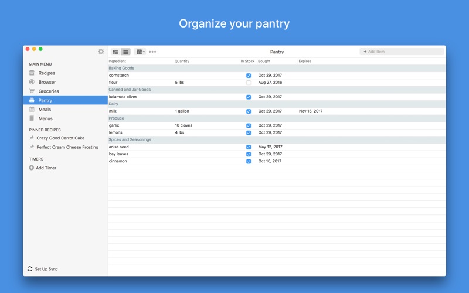
Task: Select Pantry in the main menu
Action: [45, 100]
